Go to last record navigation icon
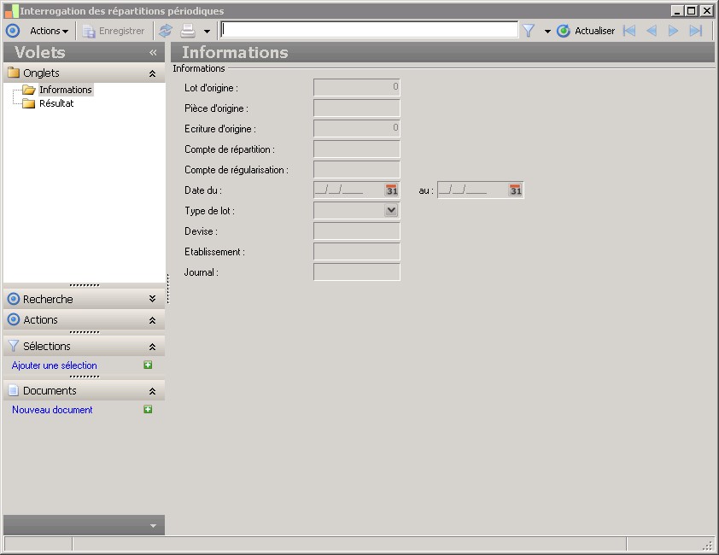Viewport: 719px width, 555px height. pyautogui.click(x=696, y=31)
